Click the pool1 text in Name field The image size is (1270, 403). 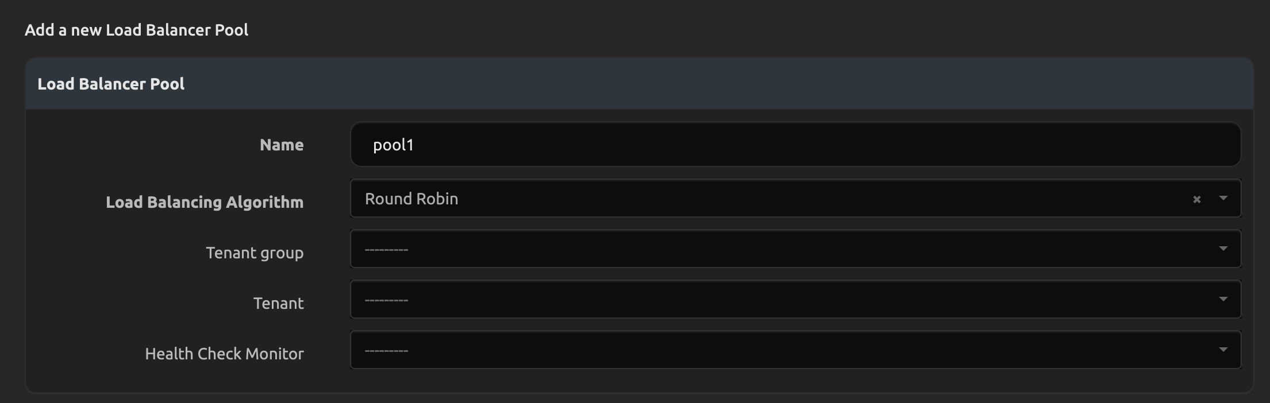click(x=393, y=145)
